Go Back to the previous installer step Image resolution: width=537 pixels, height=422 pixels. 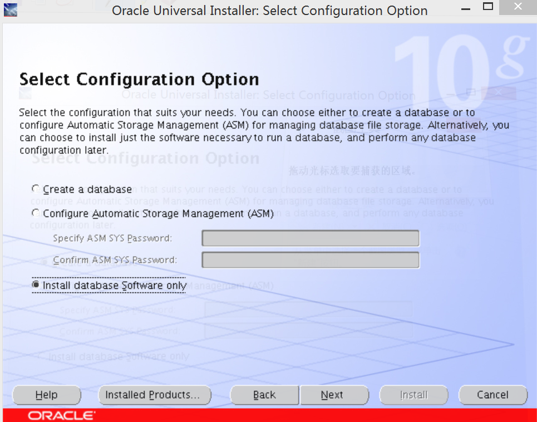point(264,395)
